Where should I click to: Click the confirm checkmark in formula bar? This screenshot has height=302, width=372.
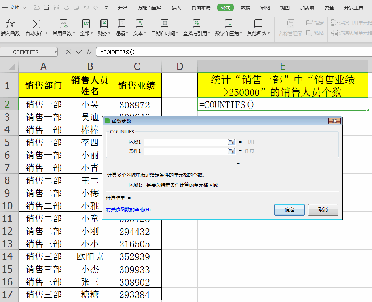pyautogui.click(x=79, y=52)
